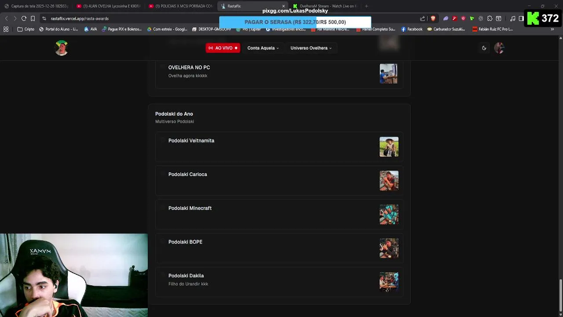Switch to the 4LAN OVELHA YouTube tab
The width and height of the screenshot is (563, 317).
point(108,6)
